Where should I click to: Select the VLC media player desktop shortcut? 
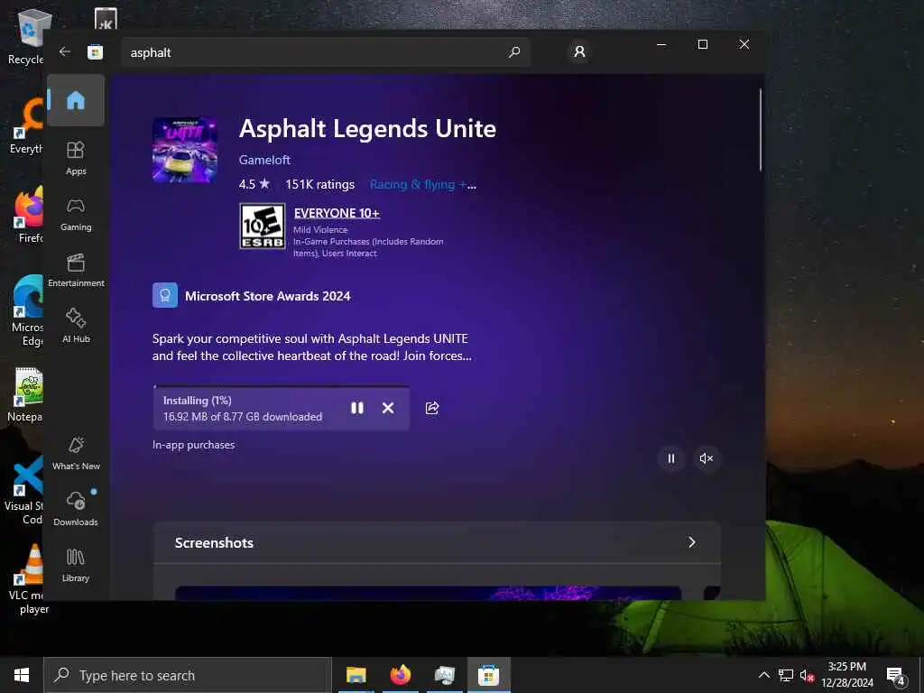28,580
